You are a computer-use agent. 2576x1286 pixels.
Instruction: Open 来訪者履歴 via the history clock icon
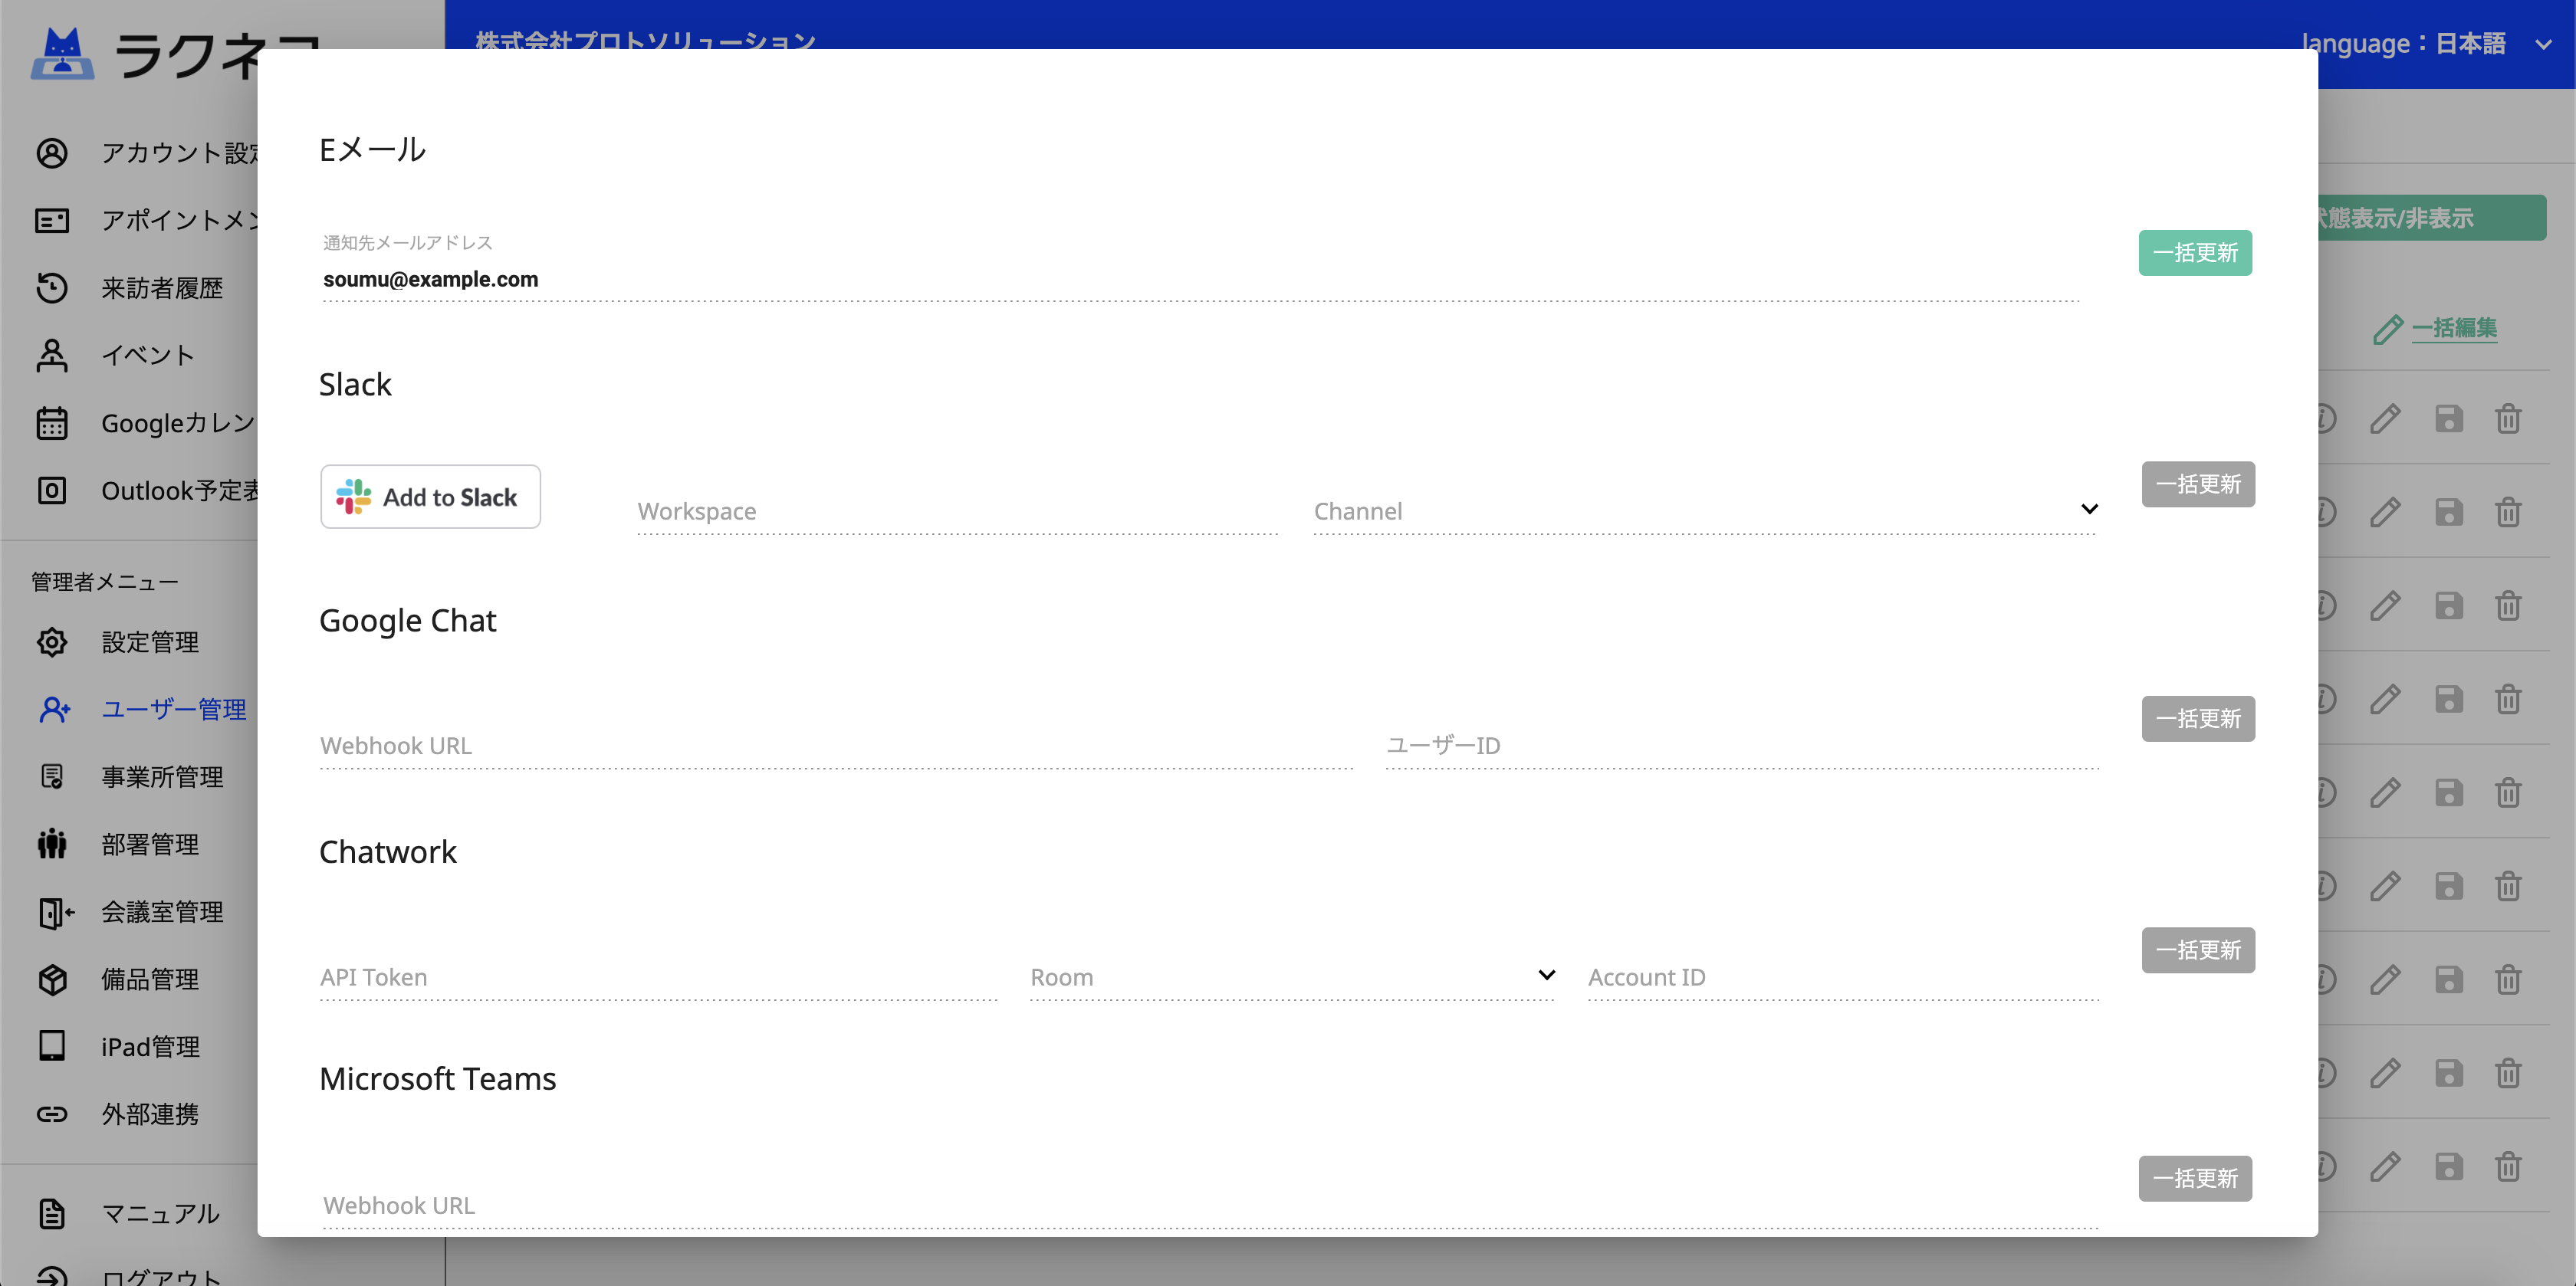tap(52, 288)
